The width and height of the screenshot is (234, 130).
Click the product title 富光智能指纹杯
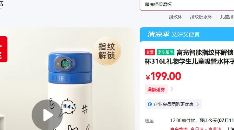coord(205,52)
